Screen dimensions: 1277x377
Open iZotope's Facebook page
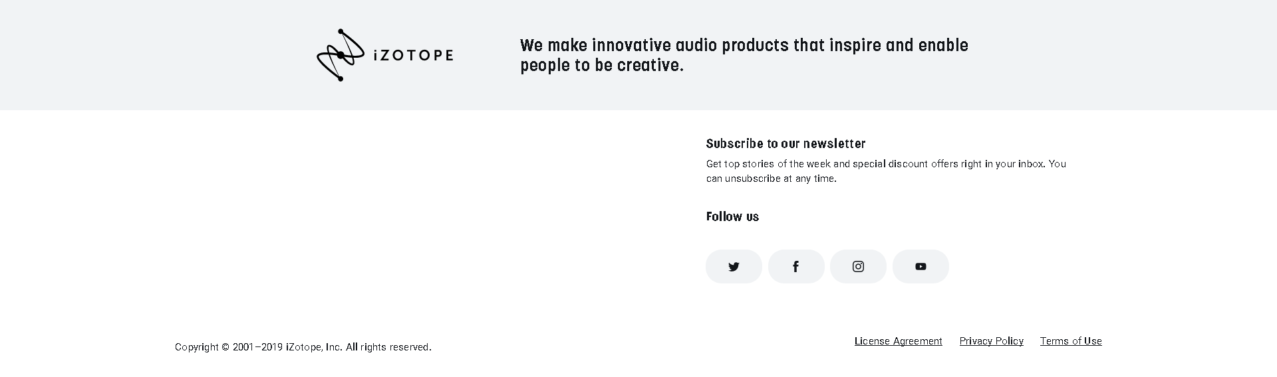(x=796, y=266)
